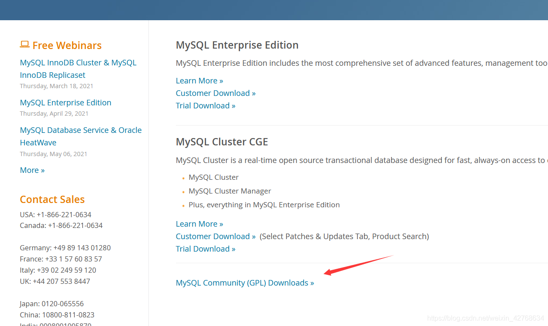Click the date Thursday, March 18, 2021
The width and height of the screenshot is (548, 326).
56,86
